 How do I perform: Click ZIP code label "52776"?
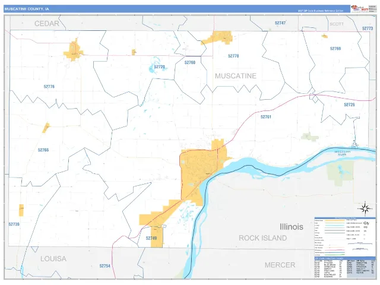point(49,87)
